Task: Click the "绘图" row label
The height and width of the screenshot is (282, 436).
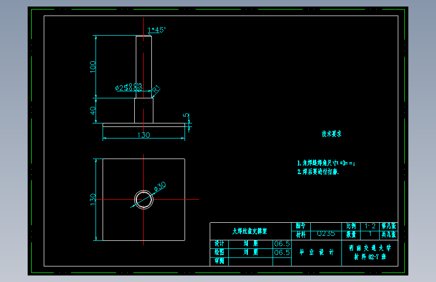Action: (x=219, y=252)
